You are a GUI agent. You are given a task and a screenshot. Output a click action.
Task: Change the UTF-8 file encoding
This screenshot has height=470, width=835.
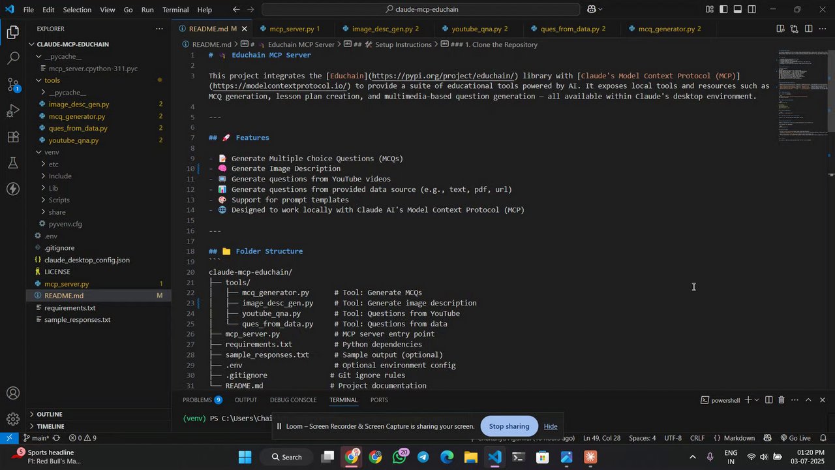click(673, 438)
